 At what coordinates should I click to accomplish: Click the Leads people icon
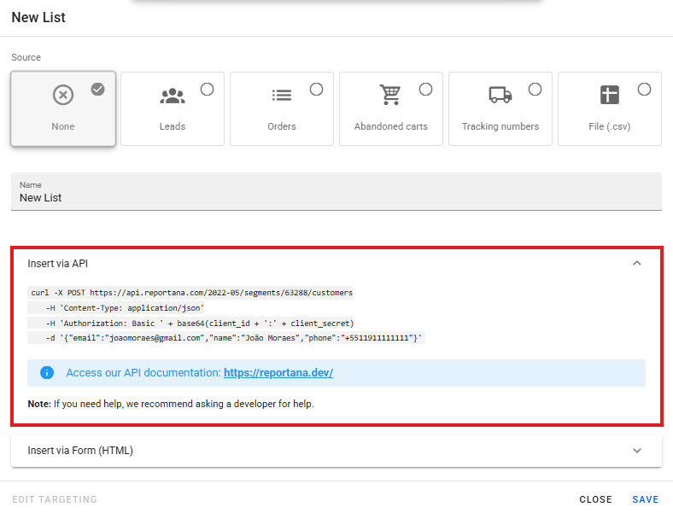173,96
